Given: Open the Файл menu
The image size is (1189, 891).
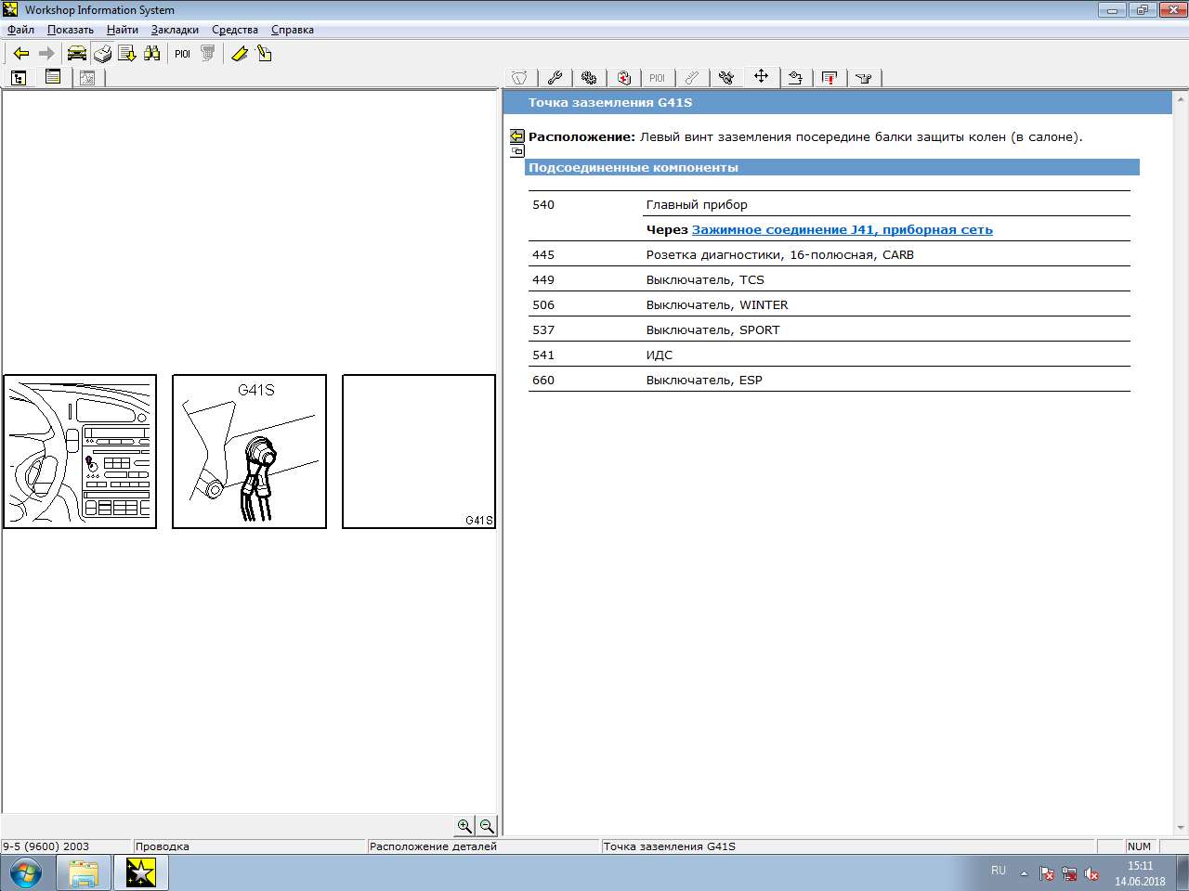Looking at the screenshot, I should (20, 30).
